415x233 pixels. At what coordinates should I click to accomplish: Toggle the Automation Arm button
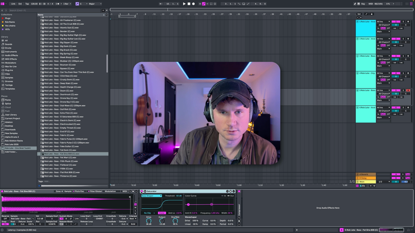(204, 4)
